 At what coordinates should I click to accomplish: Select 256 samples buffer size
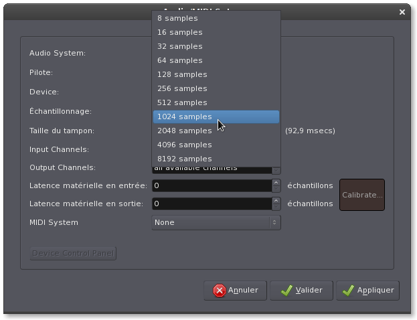182,88
